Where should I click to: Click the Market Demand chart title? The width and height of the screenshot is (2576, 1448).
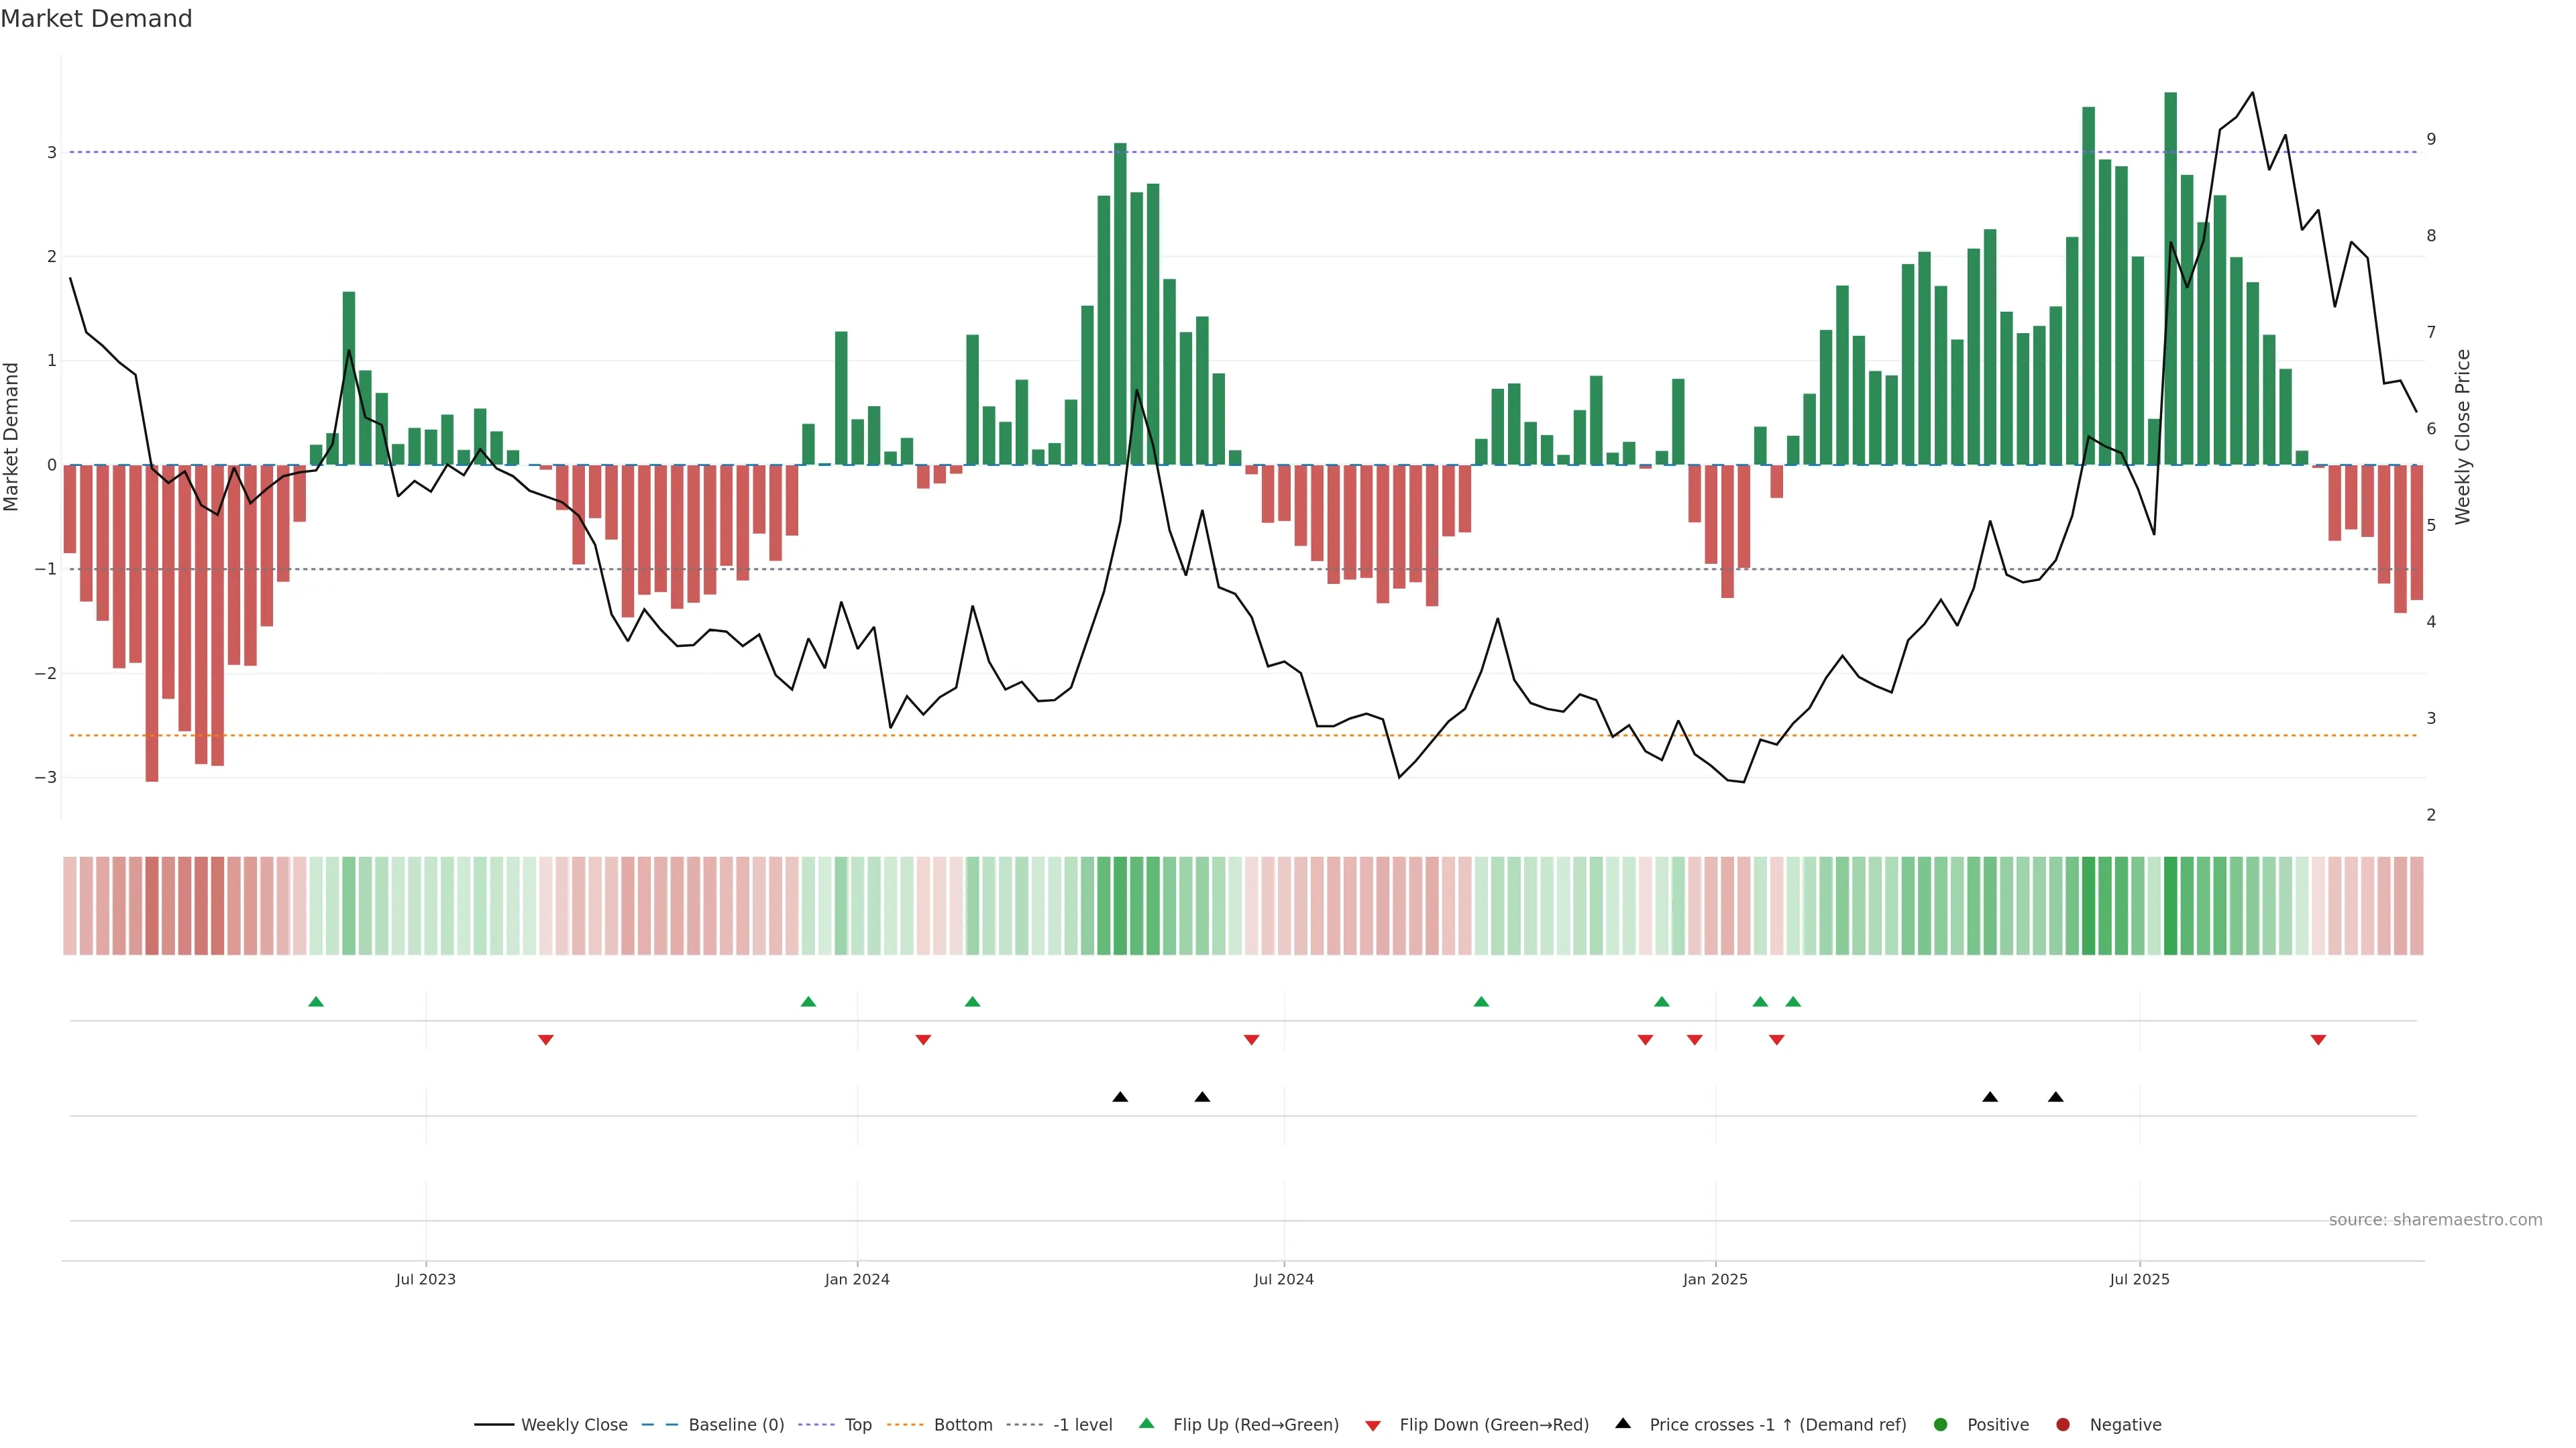[96, 19]
